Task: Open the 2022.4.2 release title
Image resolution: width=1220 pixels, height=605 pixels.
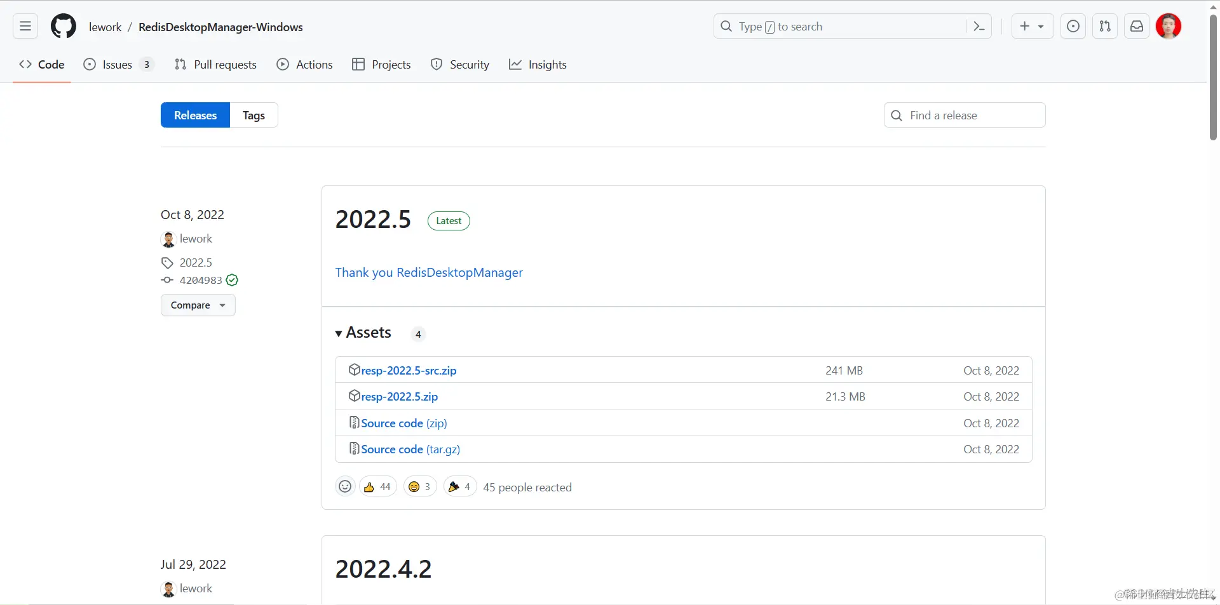Action: pyautogui.click(x=383, y=569)
